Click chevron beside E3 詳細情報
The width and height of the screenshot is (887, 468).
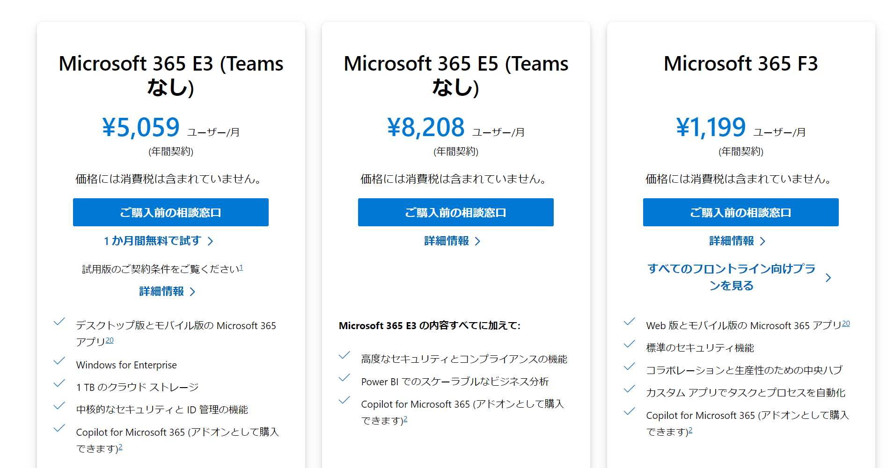pyautogui.click(x=192, y=292)
